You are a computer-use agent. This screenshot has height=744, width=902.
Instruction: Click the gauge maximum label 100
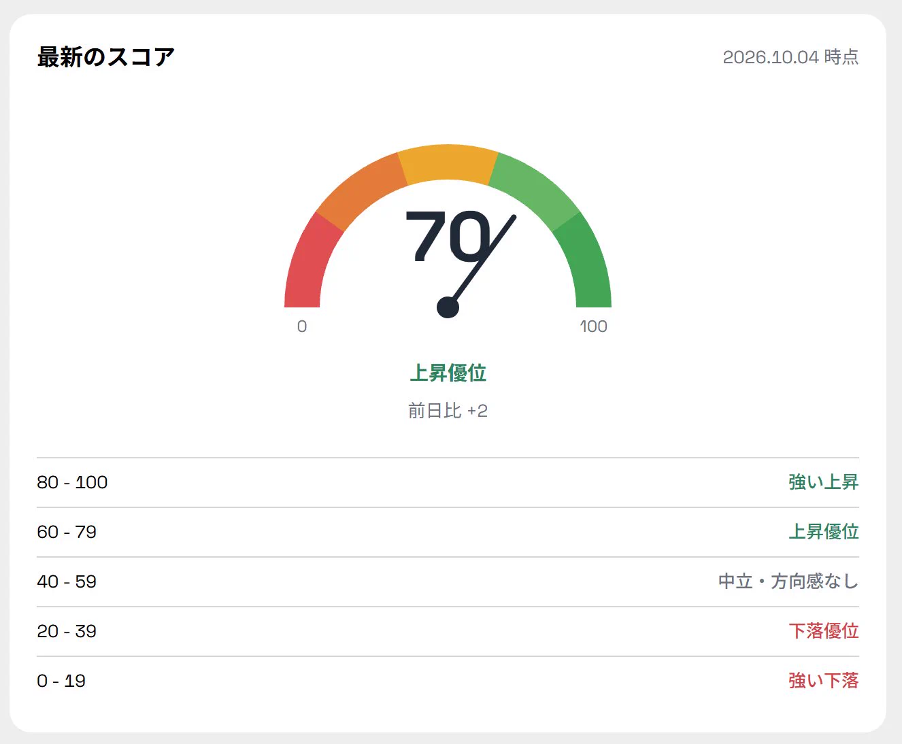tap(593, 326)
